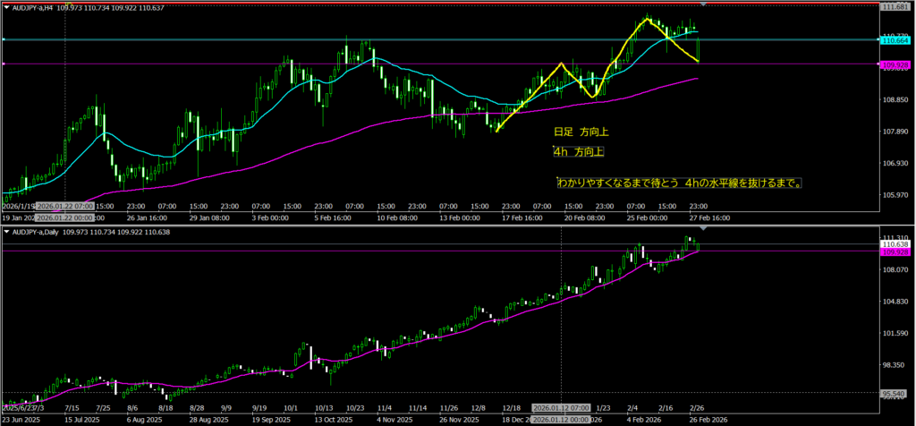Open the AUDJPY-a,H4 chart title dropdown arrow
The width and height of the screenshot is (916, 426).
6,7
